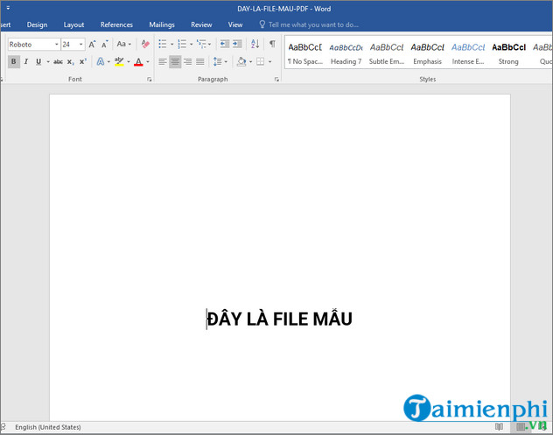Click English (United States) language
This screenshot has height=435, width=553.
click(x=48, y=427)
